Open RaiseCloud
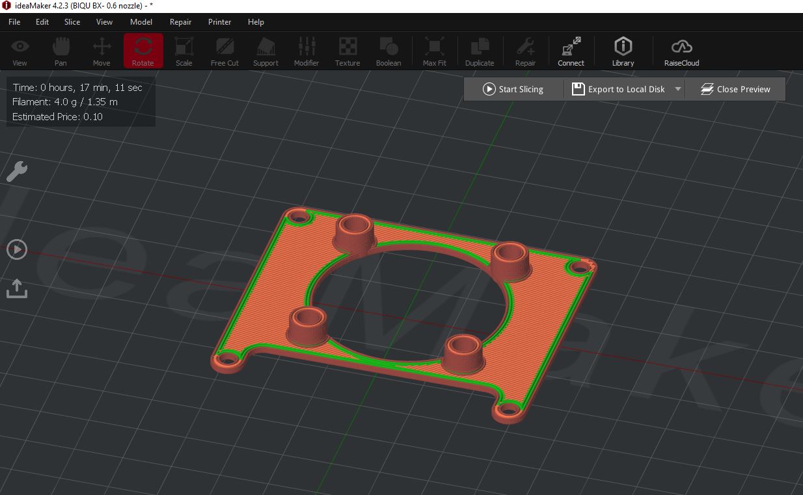 click(x=681, y=51)
